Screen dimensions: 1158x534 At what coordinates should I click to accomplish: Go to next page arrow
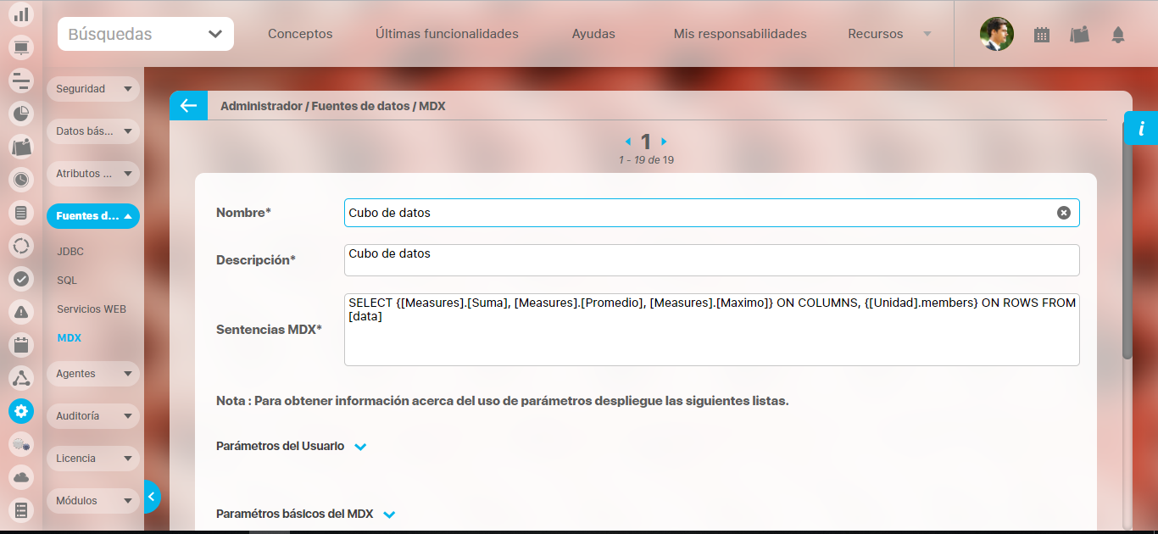pos(664,142)
